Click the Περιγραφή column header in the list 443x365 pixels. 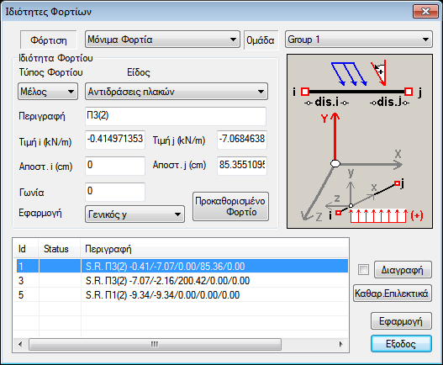click(214, 249)
